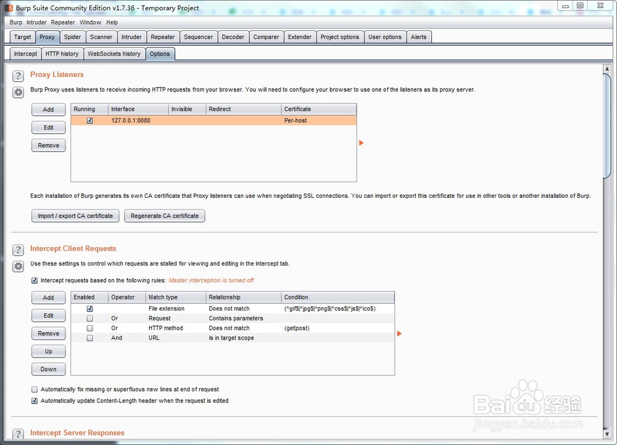
Task: Open settings gear for Proxy Listeners
Action: 18,92
